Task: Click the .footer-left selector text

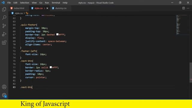Action: pos(28,51)
